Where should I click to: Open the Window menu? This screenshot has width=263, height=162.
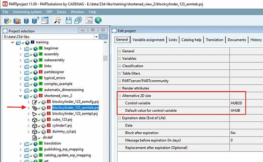click(77, 12)
